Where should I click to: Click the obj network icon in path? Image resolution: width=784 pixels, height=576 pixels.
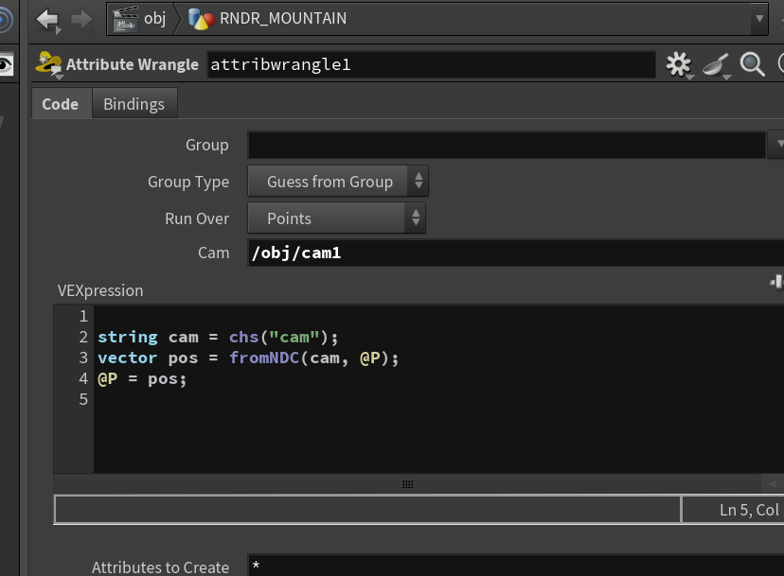(126, 19)
